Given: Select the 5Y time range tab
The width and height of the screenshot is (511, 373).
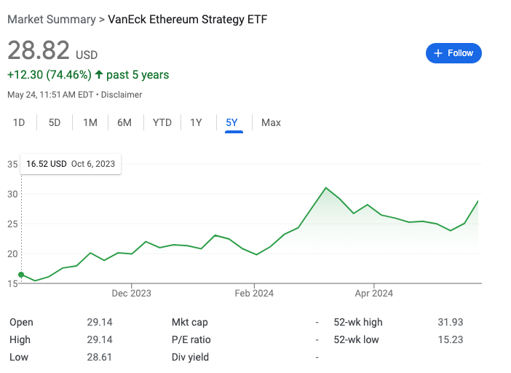Looking at the screenshot, I should click(232, 122).
